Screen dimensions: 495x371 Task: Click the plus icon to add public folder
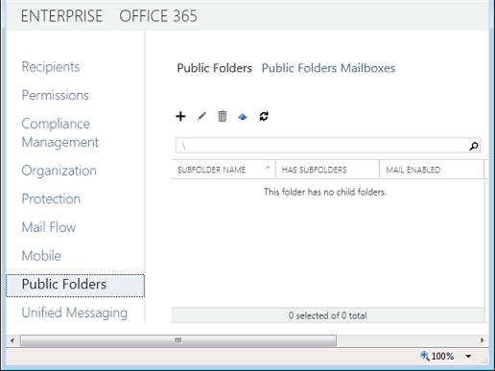(x=180, y=116)
